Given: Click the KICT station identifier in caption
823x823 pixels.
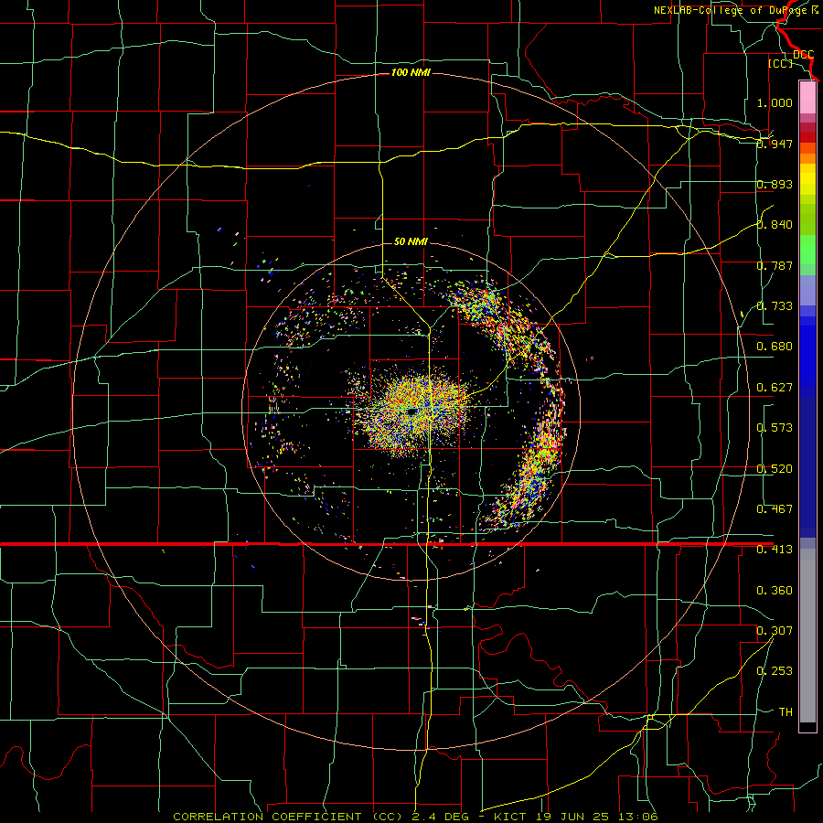Looking at the screenshot, I should [509, 817].
